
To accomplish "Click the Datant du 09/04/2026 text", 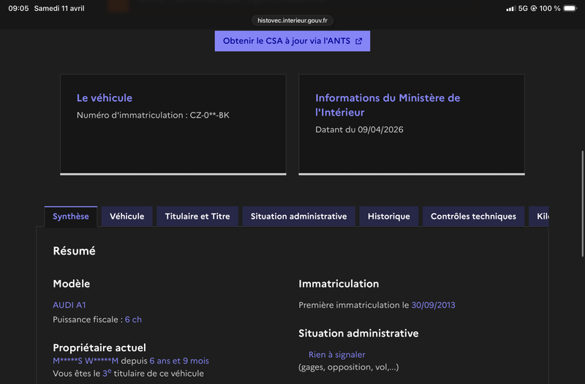I will tap(359, 129).
